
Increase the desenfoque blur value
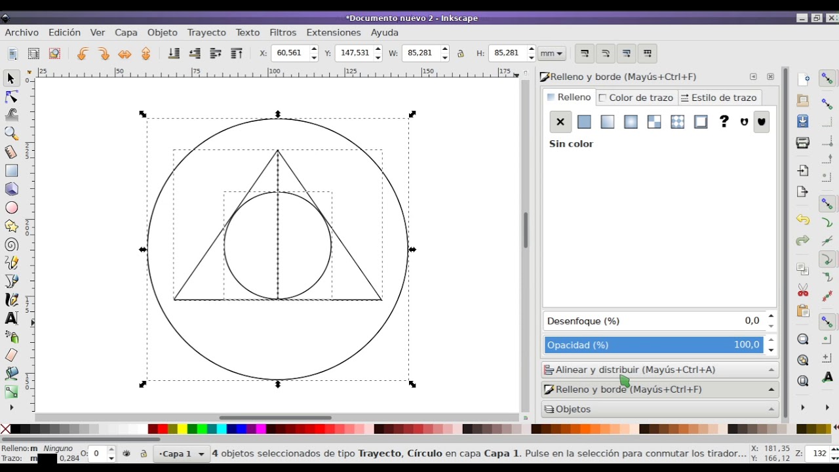(x=771, y=316)
